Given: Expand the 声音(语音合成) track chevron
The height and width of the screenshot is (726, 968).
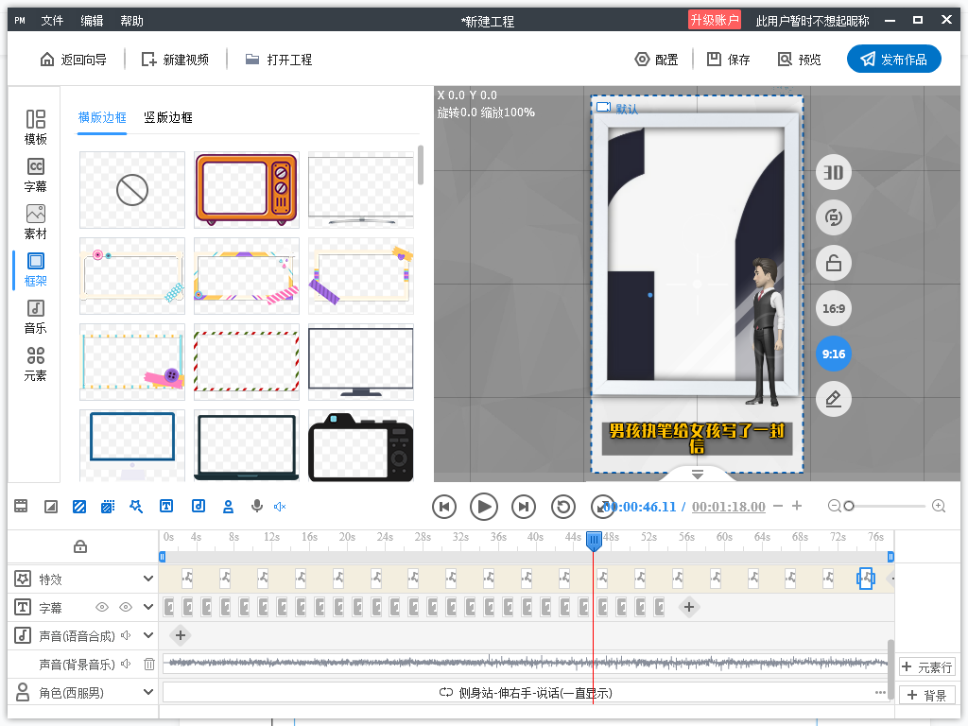Looking at the screenshot, I should pos(148,634).
